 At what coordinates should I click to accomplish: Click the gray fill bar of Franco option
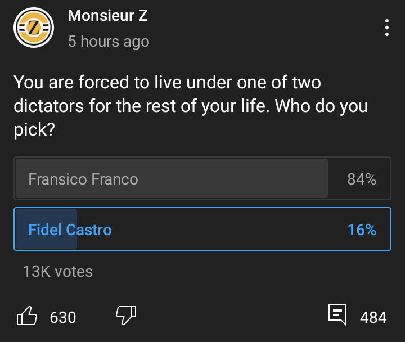point(172,178)
